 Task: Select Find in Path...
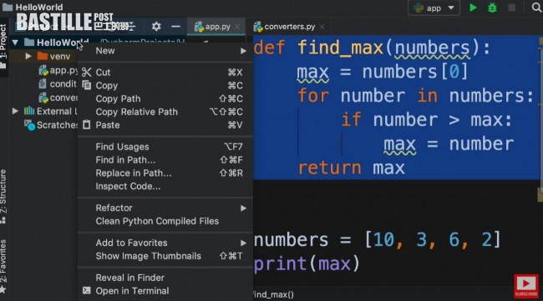(165, 159)
